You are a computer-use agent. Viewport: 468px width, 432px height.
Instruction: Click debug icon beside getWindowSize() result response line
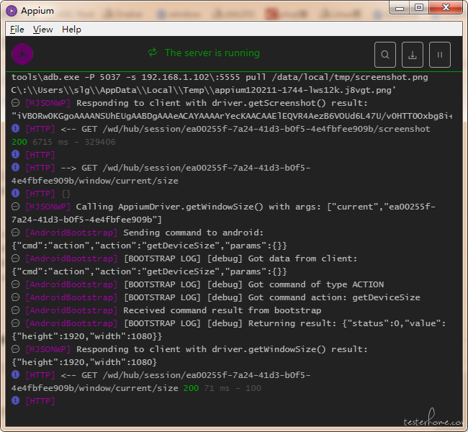[x=16, y=349]
